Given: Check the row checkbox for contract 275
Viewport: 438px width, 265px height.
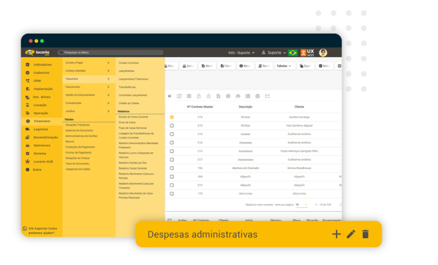Looking at the screenshot, I should coord(172,125).
